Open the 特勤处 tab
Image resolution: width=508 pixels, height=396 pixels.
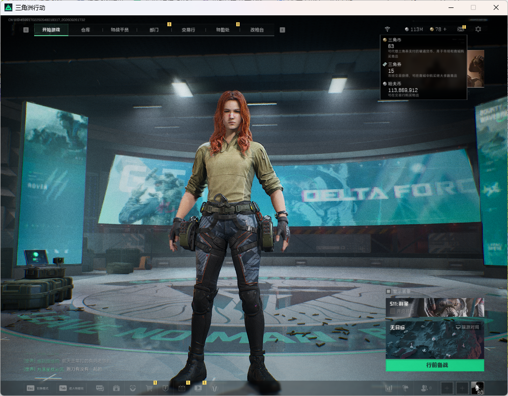coord(223,30)
